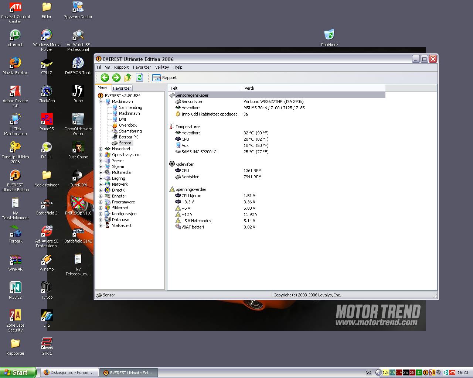Select Programvare in the tree
This screenshot has width=473, height=378.
tap(123, 202)
